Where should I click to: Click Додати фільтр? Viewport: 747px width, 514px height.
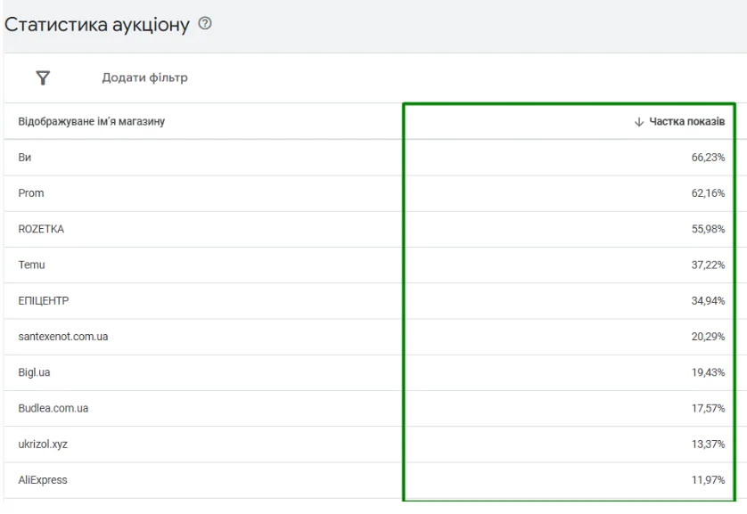pyautogui.click(x=144, y=78)
